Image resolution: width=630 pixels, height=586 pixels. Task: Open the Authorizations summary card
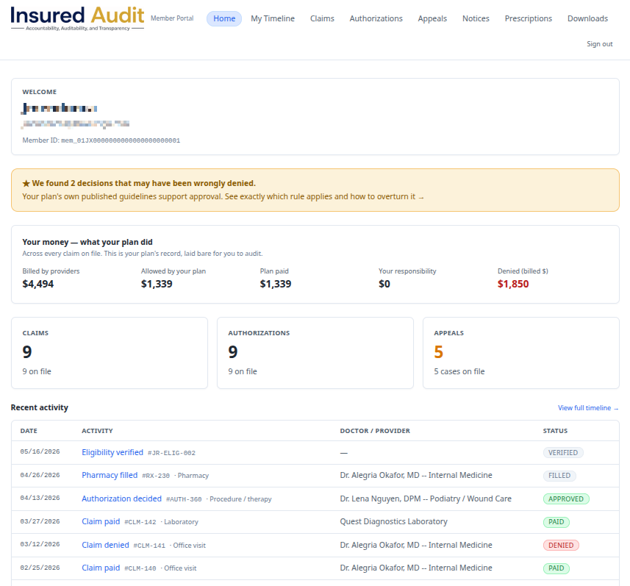click(x=315, y=353)
